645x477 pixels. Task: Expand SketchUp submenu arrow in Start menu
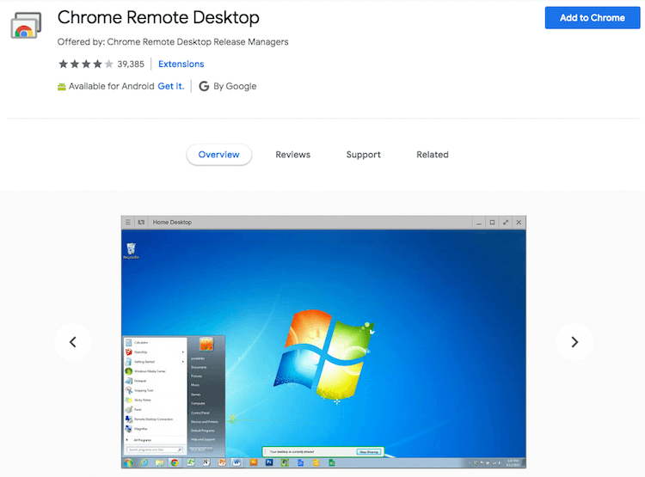(182, 352)
